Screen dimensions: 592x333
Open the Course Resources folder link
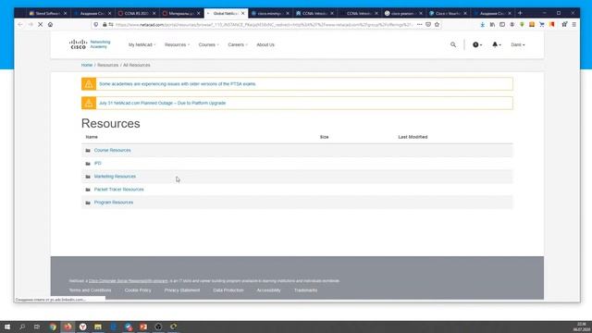tap(113, 150)
